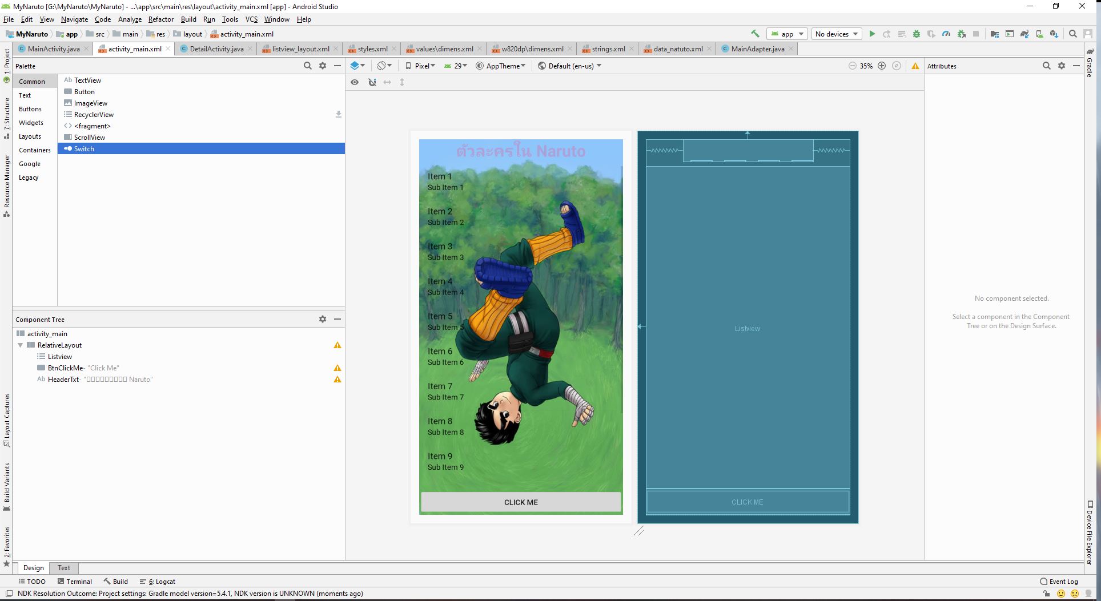1101x601 pixels.
Task: Open the VCS menu
Action: (251, 19)
